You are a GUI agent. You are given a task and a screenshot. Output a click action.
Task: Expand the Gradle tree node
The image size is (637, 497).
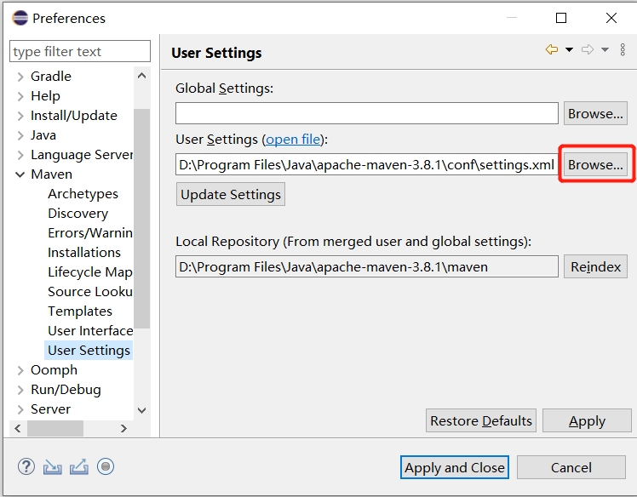click(20, 77)
